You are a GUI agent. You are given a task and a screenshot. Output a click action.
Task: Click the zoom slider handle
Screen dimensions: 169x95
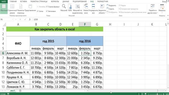point(157,94)
